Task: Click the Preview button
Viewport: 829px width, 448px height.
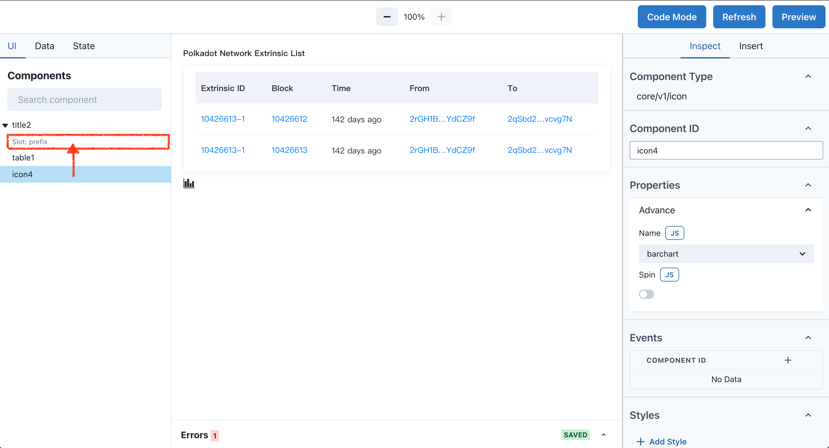Action: tap(798, 17)
